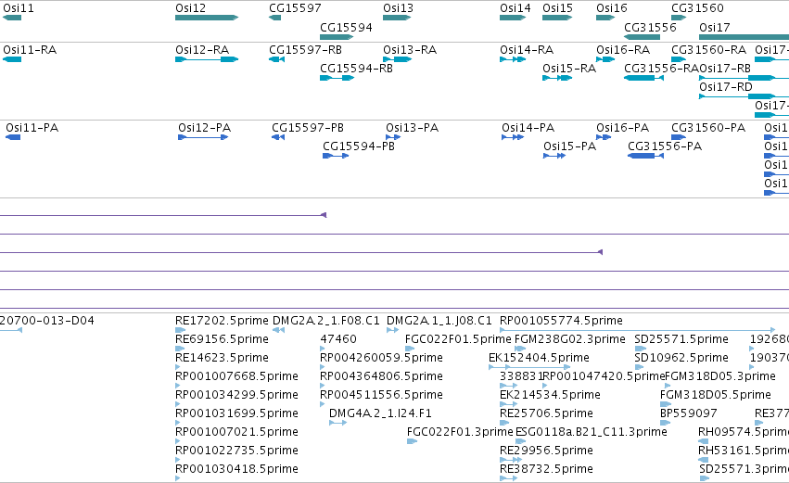Select the Osi11-PA protein glyph

click(x=13, y=137)
